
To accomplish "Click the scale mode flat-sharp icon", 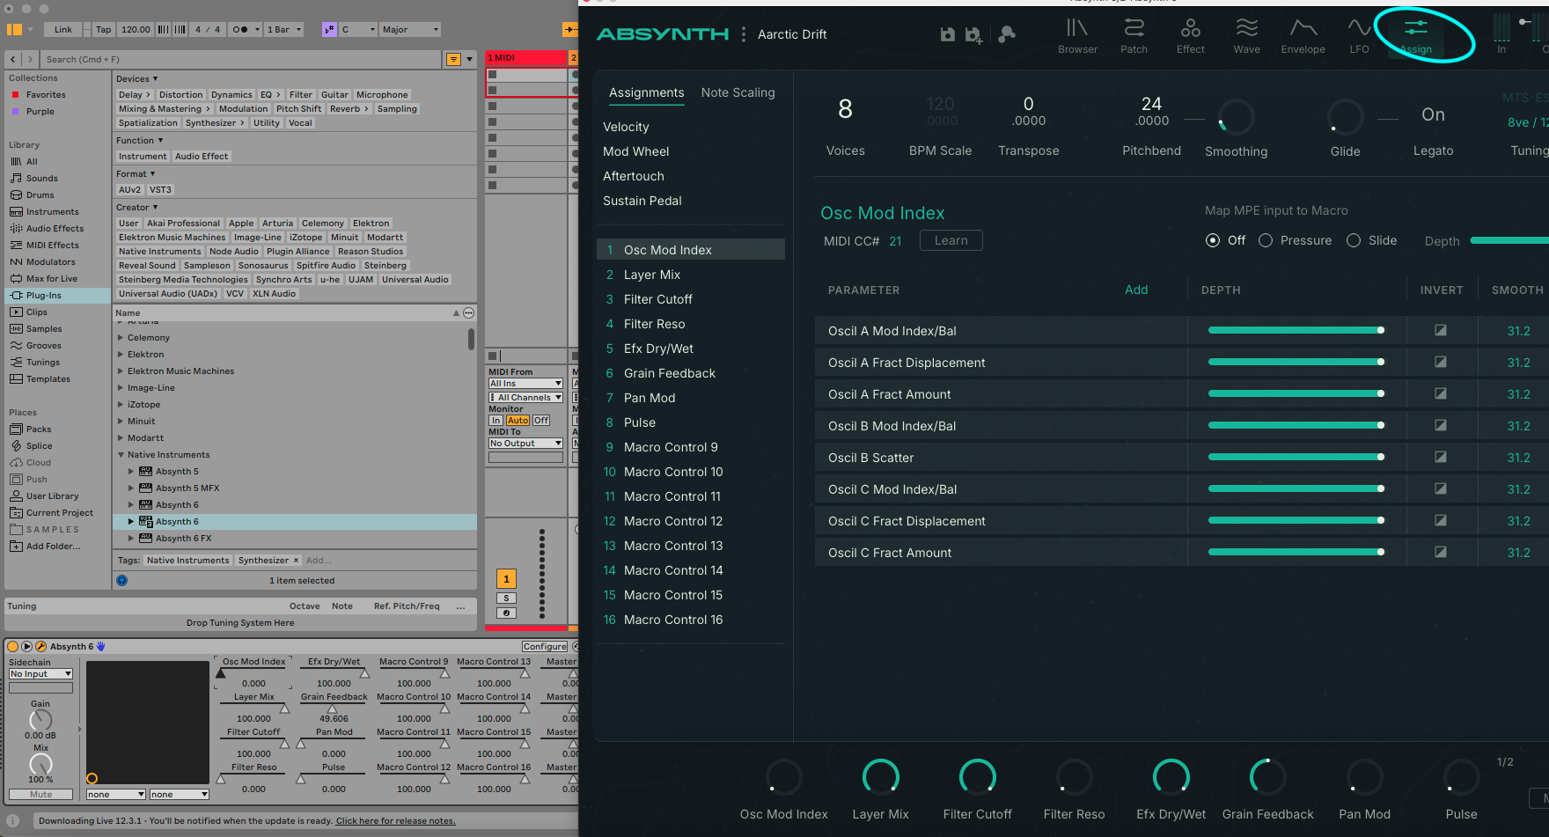I will [x=329, y=30].
